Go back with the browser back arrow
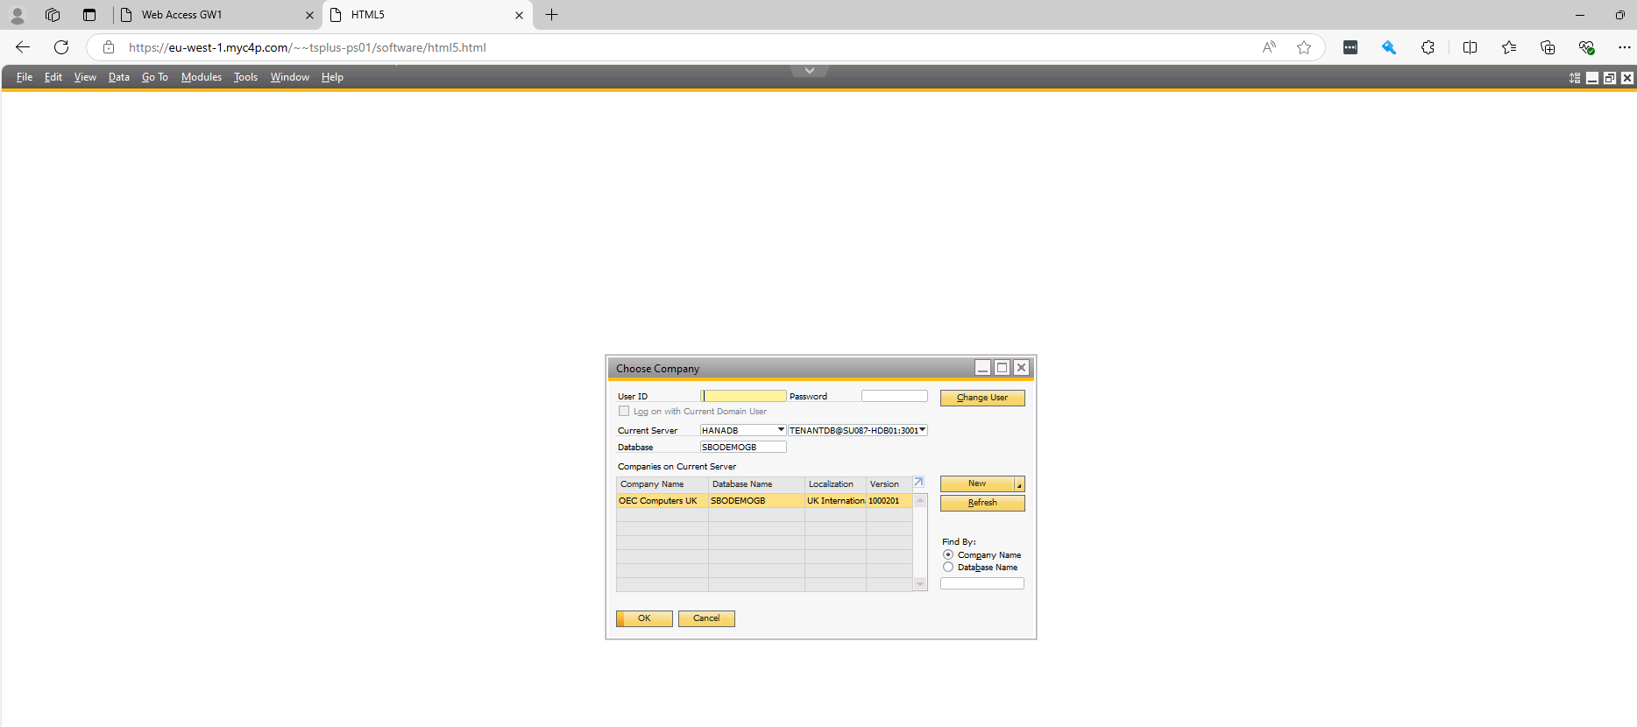Image resolution: width=1637 pixels, height=727 pixels. (23, 47)
